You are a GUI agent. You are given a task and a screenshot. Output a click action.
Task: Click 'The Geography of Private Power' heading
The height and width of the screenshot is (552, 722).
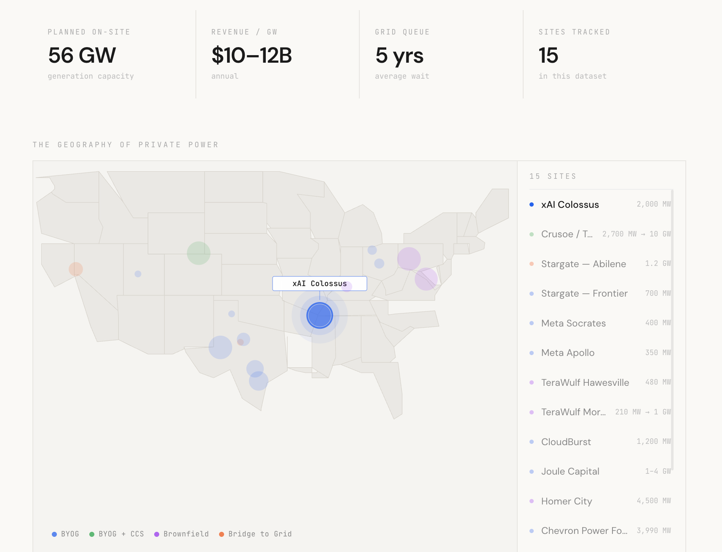[x=126, y=145]
